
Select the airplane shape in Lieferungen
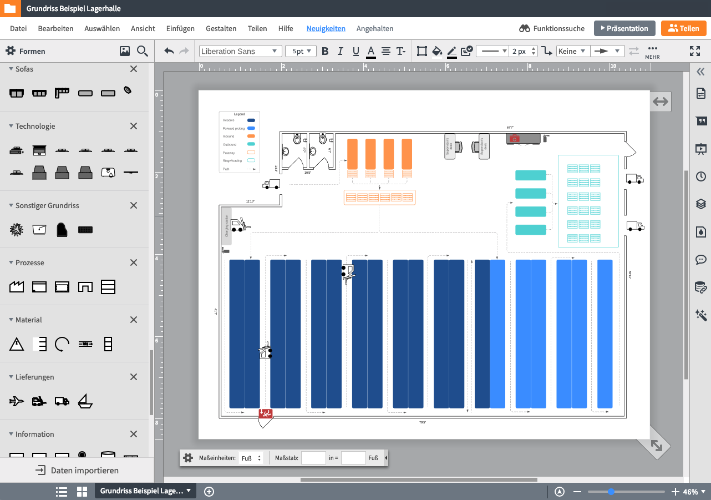coord(17,401)
